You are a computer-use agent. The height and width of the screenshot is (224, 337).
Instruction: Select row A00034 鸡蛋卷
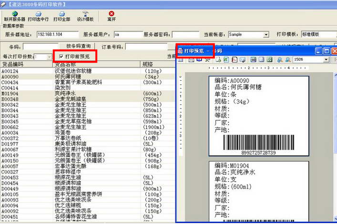pyautogui.click(x=87, y=133)
